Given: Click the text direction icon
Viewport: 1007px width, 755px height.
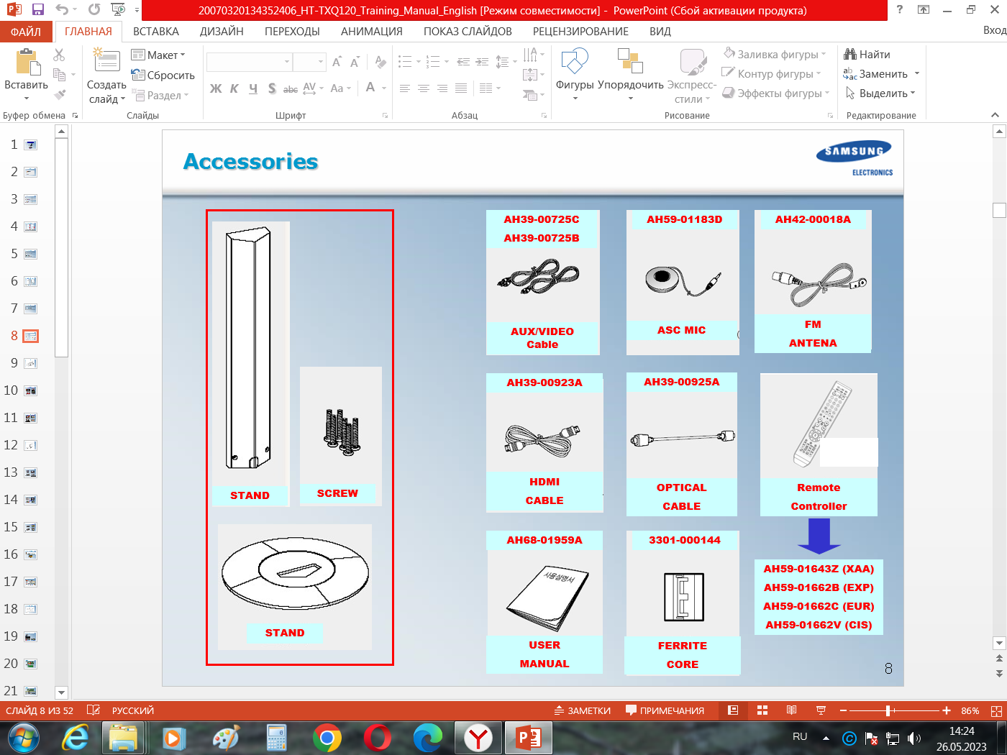Looking at the screenshot, I should point(530,55).
